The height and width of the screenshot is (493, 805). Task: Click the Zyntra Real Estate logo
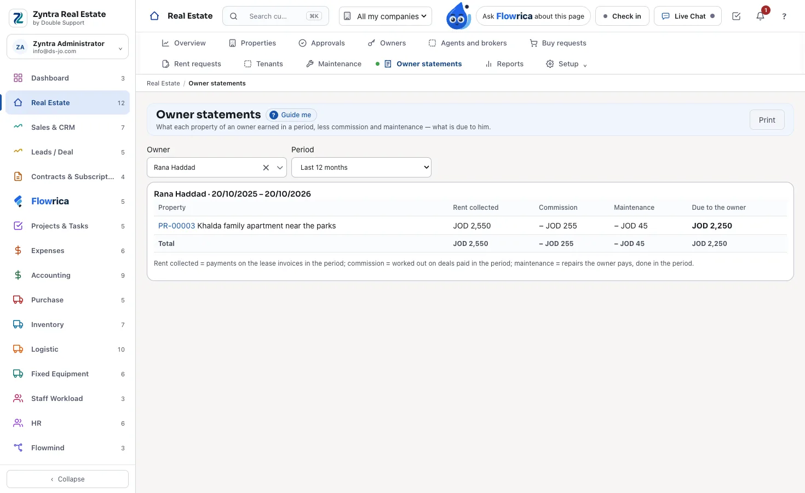pos(18,18)
